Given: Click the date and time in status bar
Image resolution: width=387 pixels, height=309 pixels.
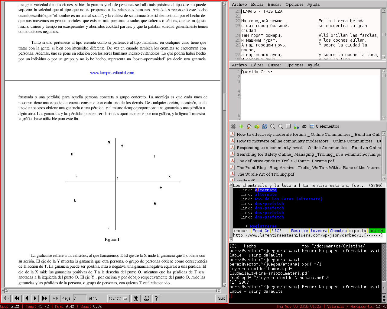Looking at the screenshot, I should [299, 306].
